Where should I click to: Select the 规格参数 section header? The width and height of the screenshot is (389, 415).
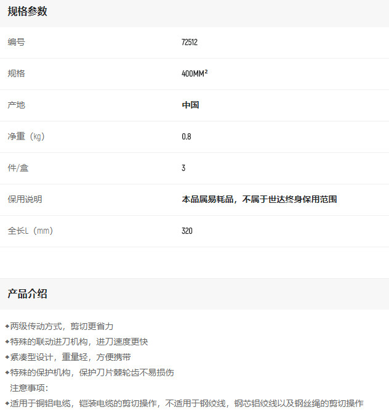tap(27, 12)
